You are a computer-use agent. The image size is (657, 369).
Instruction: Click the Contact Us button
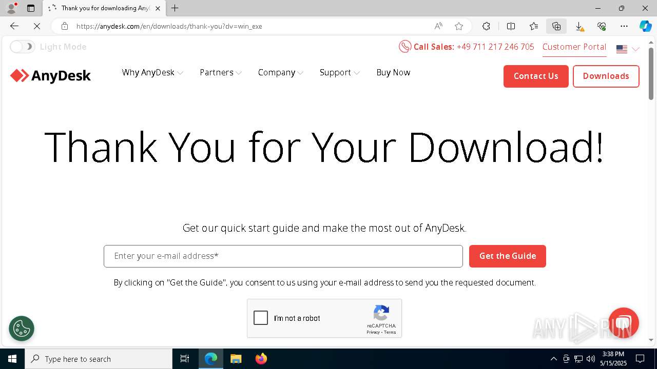click(536, 76)
